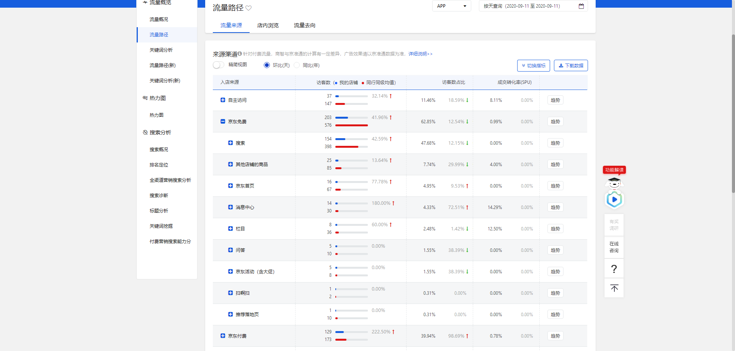This screenshot has height=351, width=735.
Task: Click the question mark help icon
Action: click(614, 268)
